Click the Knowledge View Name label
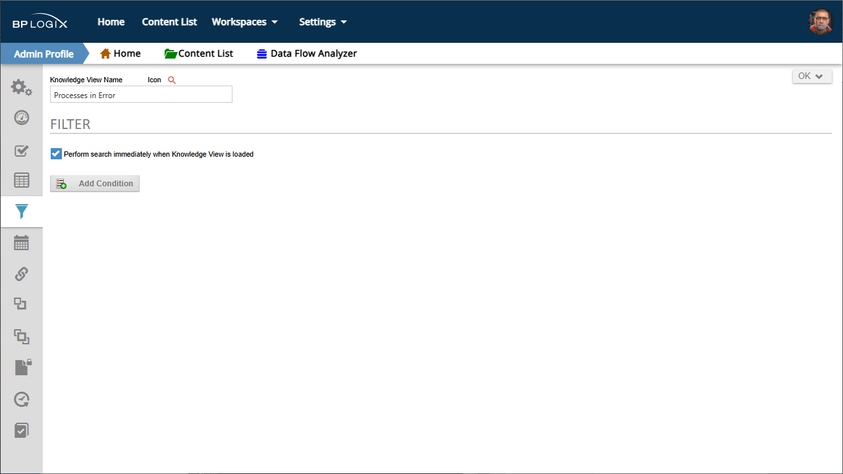This screenshot has height=474, width=843. click(x=86, y=80)
